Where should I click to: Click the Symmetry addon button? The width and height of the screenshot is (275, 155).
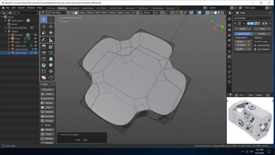tap(47, 99)
